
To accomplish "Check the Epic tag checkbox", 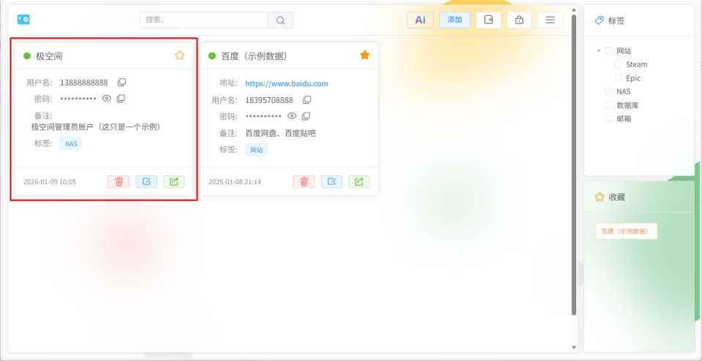I will point(618,78).
